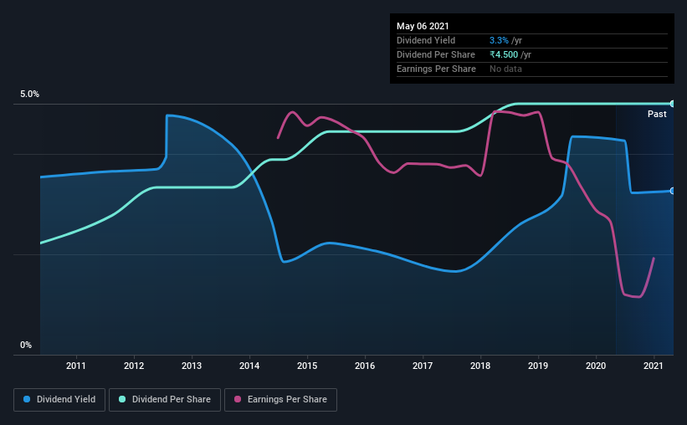The image size is (687, 425).
Task: Click the 2011 x-axis label
Action: tap(76, 366)
